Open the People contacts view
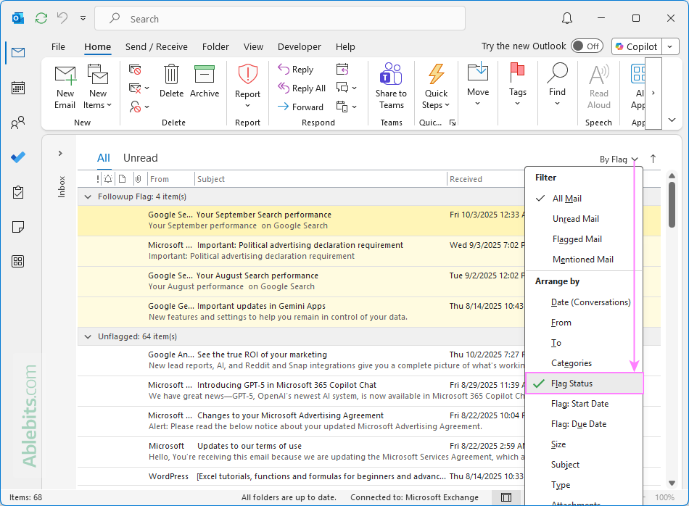The image size is (689, 506). coord(18,123)
